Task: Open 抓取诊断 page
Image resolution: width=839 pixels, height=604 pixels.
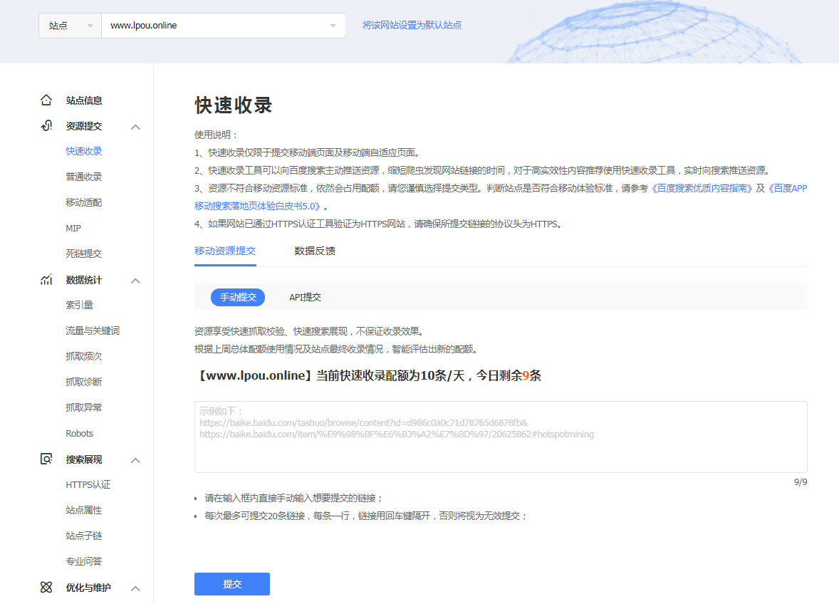Action: [x=84, y=382]
